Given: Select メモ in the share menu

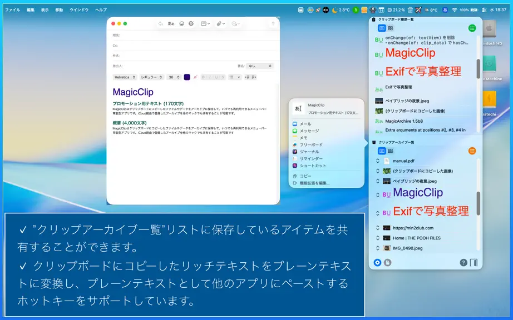Looking at the screenshot, I should tap(327, 138).
